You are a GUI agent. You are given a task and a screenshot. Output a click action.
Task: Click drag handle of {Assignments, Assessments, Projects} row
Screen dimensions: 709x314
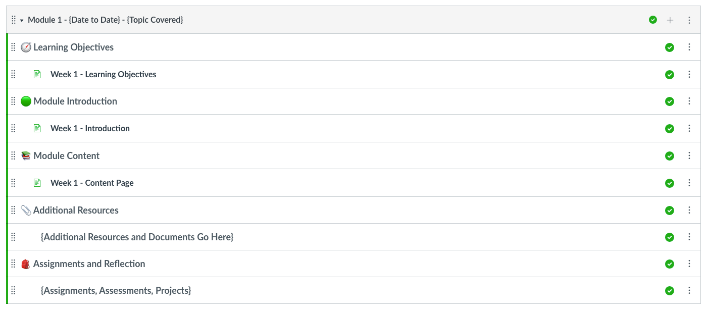point(14,290)
